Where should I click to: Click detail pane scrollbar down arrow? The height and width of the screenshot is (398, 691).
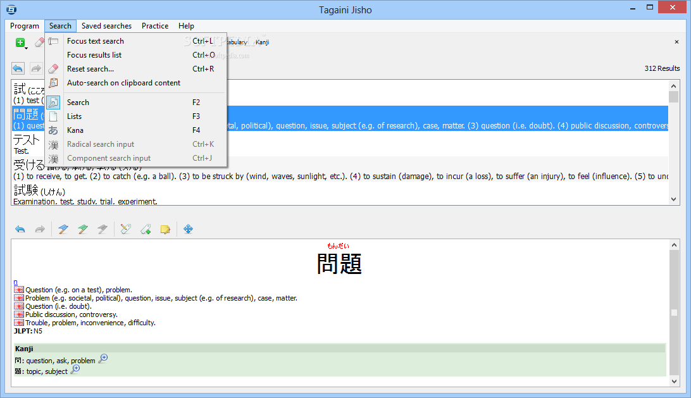click(674, 382)
